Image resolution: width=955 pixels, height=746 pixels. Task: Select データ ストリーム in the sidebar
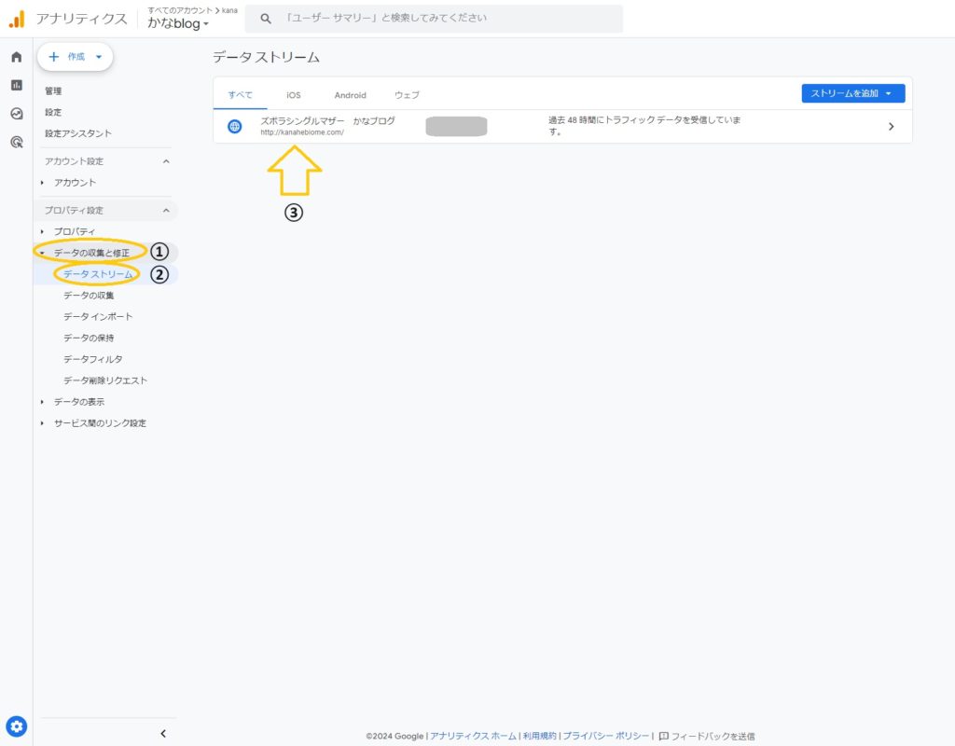[x=98, y=274]
